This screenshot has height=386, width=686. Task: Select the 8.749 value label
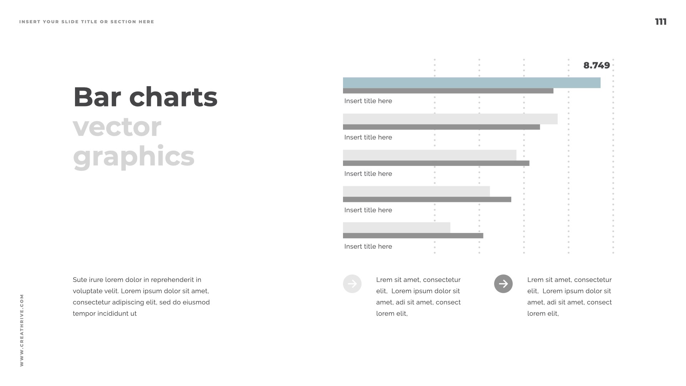[596, 65]
